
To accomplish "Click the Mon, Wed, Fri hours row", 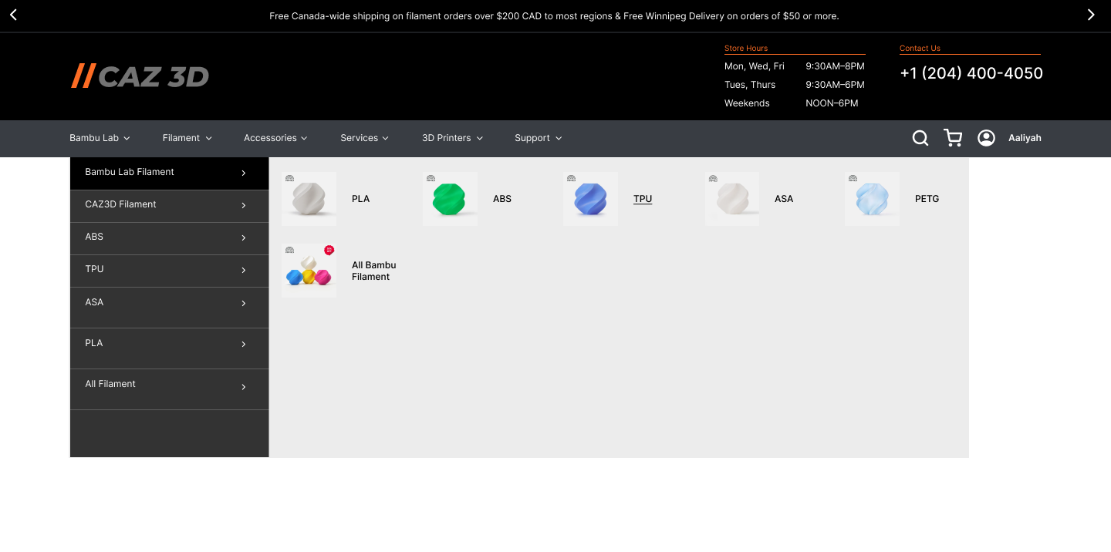I will pyautogui.click(x=795, y=66).
